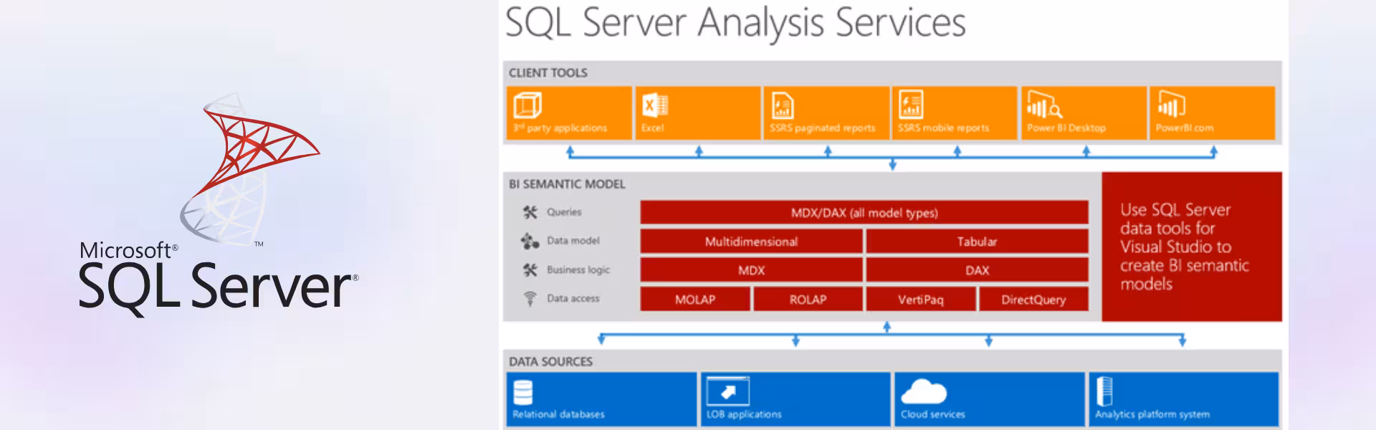This screenshot has width=1376, height=430.
Task: Select the Tabular data model block
Action: click(x=977, y=242)
